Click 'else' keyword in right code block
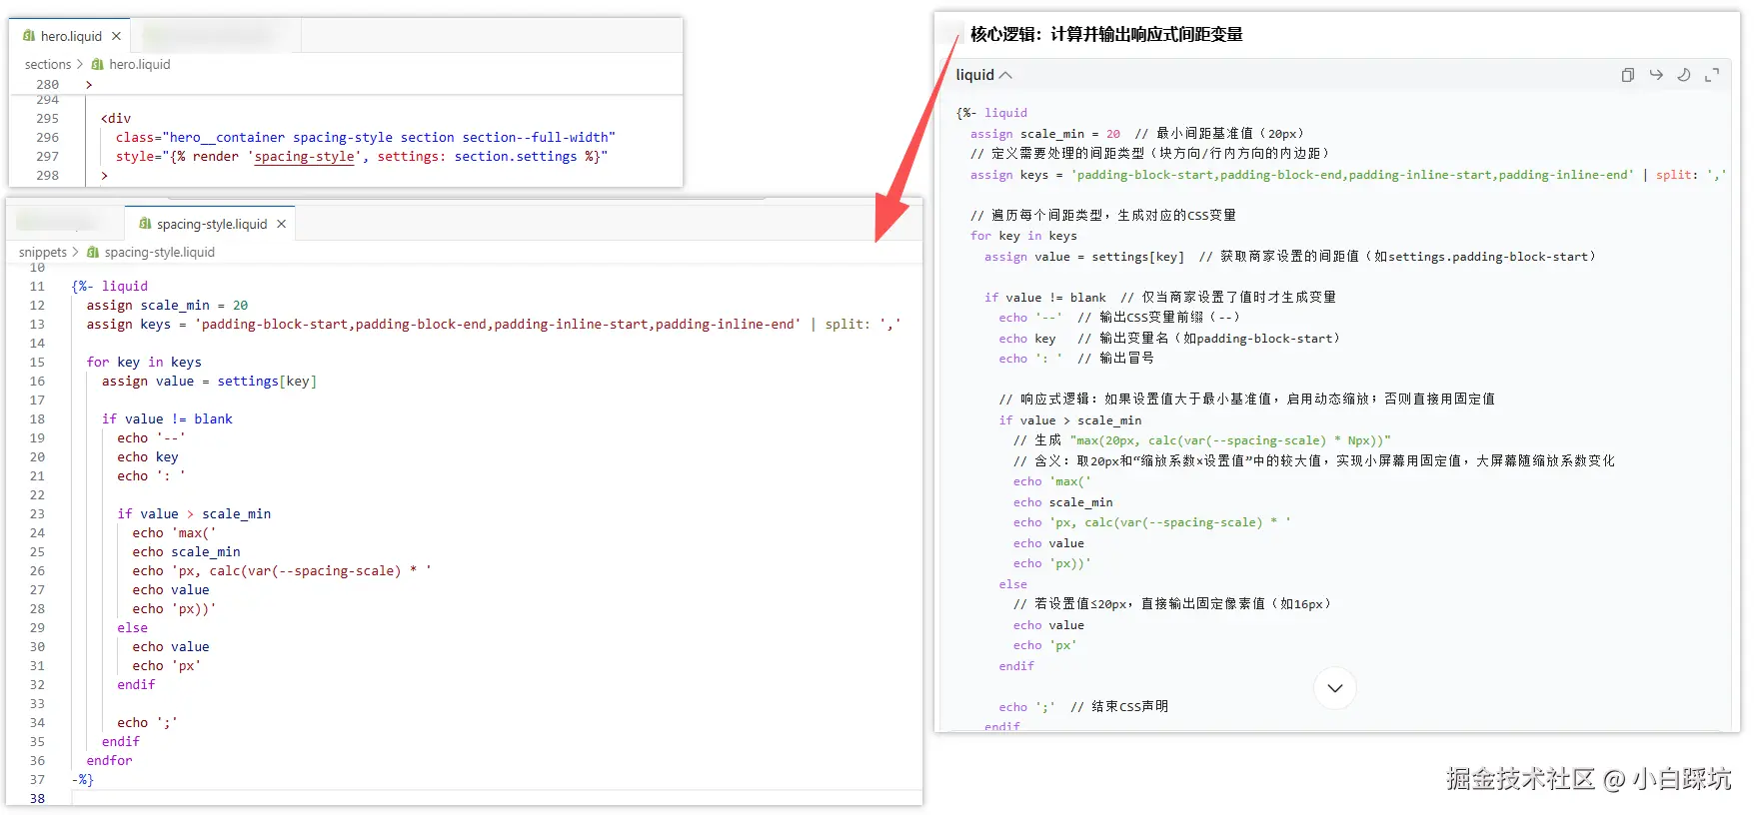 click(1012, 584)
